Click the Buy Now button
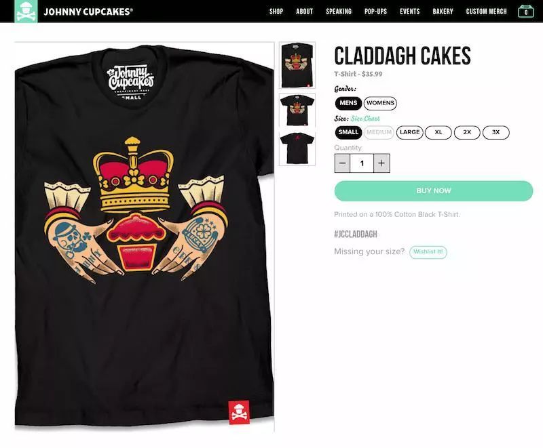 coord(434,191)
